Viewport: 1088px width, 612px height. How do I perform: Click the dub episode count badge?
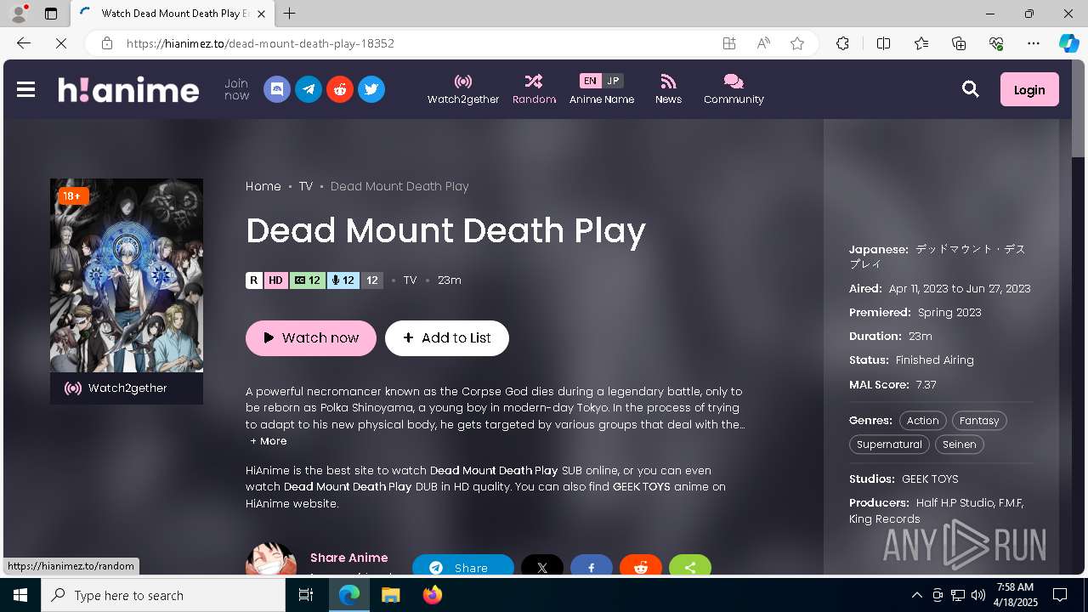(x=343, y=280)
